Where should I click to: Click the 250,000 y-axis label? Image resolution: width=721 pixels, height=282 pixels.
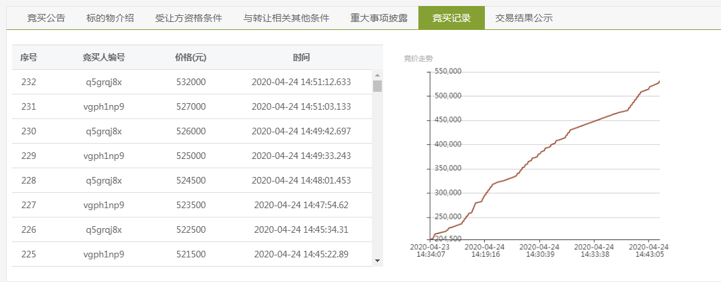click(448, 217)
